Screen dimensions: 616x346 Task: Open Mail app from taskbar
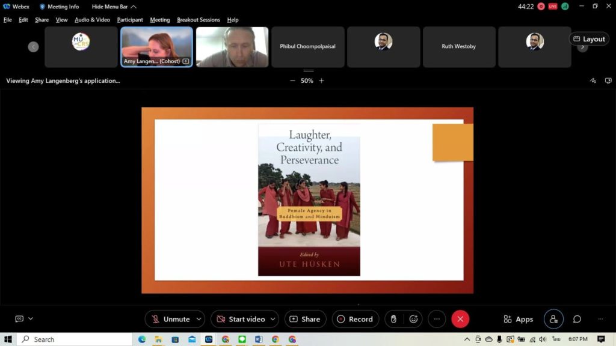point(192,339)
